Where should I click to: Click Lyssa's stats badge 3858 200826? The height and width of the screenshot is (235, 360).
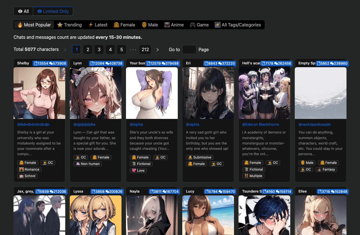pyautogui.click(x=107, y=192)
